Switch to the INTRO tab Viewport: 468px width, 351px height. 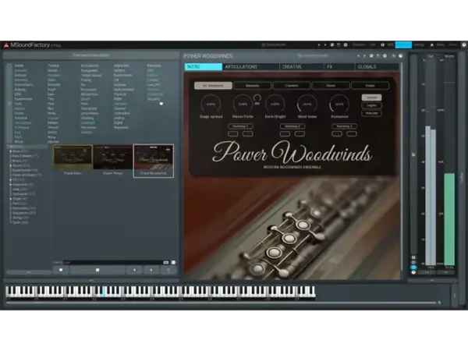point(204,67)
